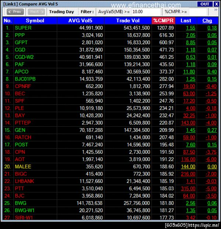This screenshot has height=229, width=221.
Task: Select the BWG-W1 warrant symbol
Action: tap(24, 211)
